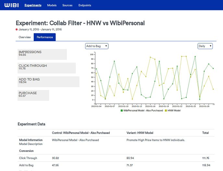Go to Models in the top menu
This screenshot has height=171, width=223.
[x=52, y=5]
